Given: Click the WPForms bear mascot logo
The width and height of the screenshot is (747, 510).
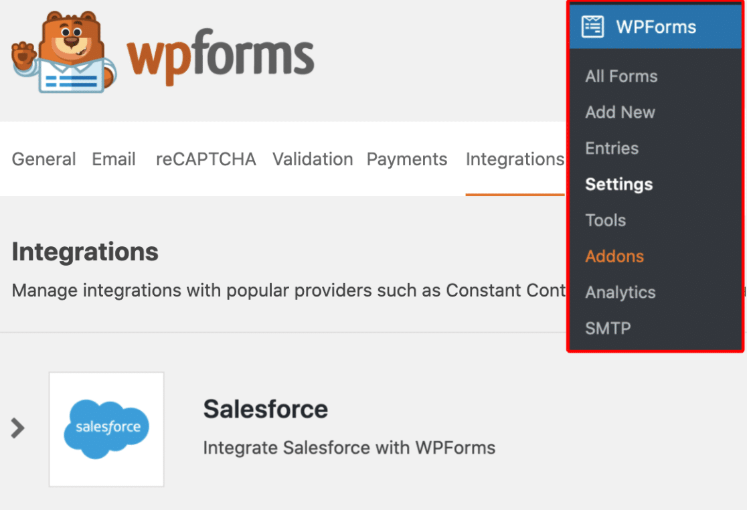Looking at the screenshot, I should point(64,52).
